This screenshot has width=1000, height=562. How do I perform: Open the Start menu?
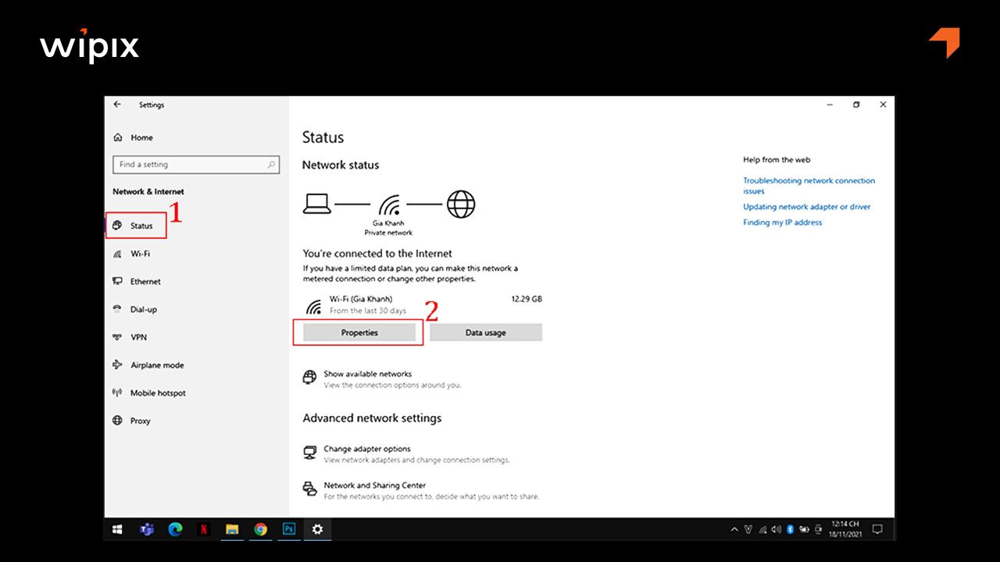[x=116, y=529]
